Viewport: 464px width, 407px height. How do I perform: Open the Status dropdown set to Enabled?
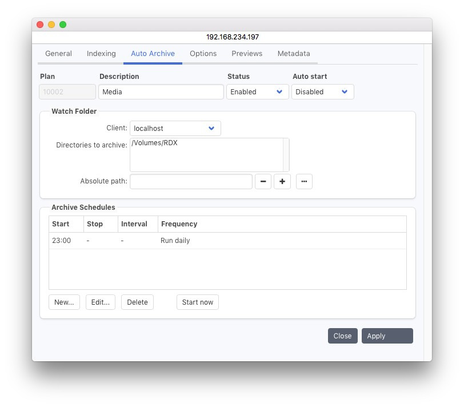(257, 92)
